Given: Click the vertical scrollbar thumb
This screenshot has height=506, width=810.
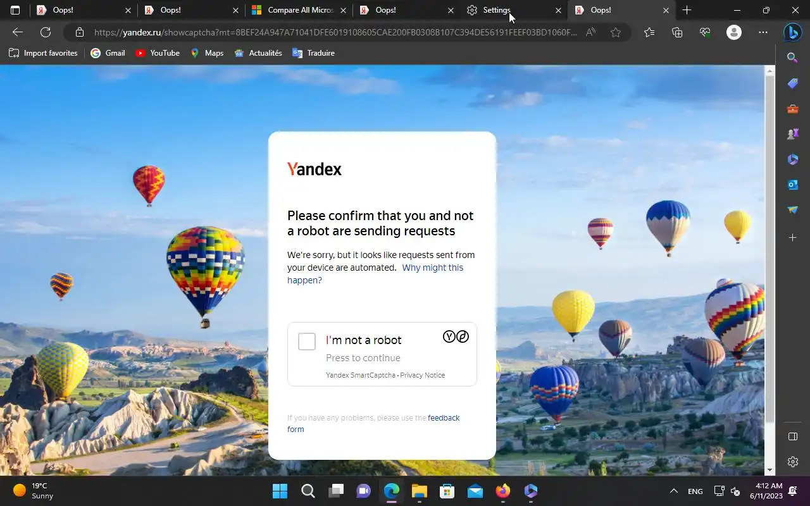Looking at the screenshot, I should [x=770, y=249].
